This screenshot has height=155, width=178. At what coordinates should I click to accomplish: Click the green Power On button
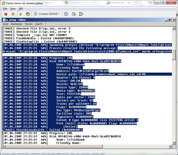(x=21, y=14)
